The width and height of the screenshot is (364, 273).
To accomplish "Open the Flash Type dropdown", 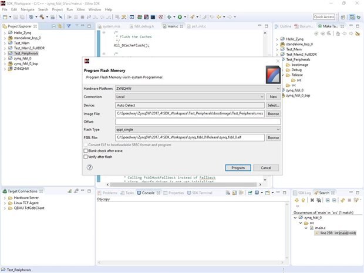I will pos(198,129).
